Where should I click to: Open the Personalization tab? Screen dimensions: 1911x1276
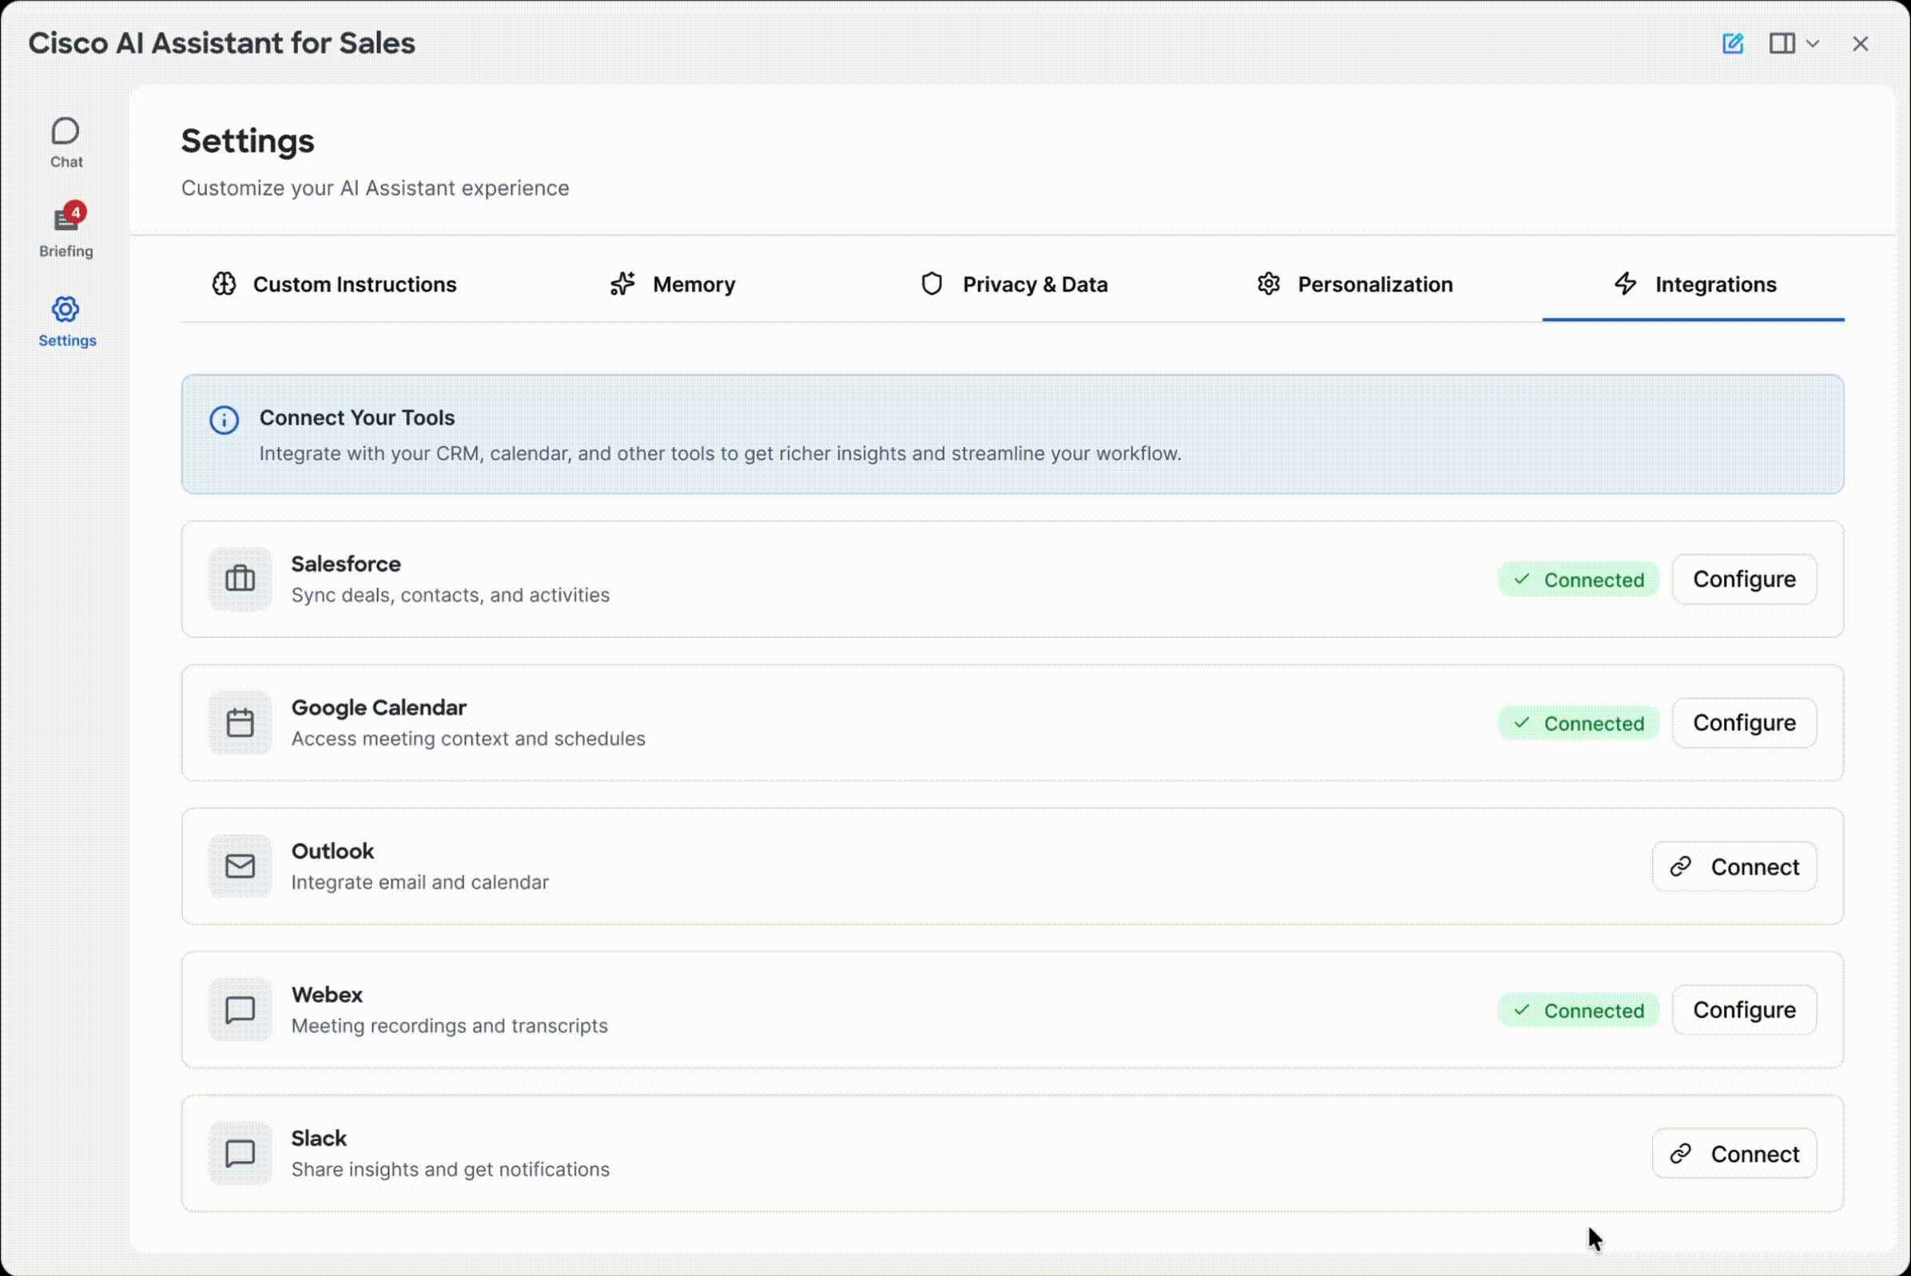tap(1354, 284)
